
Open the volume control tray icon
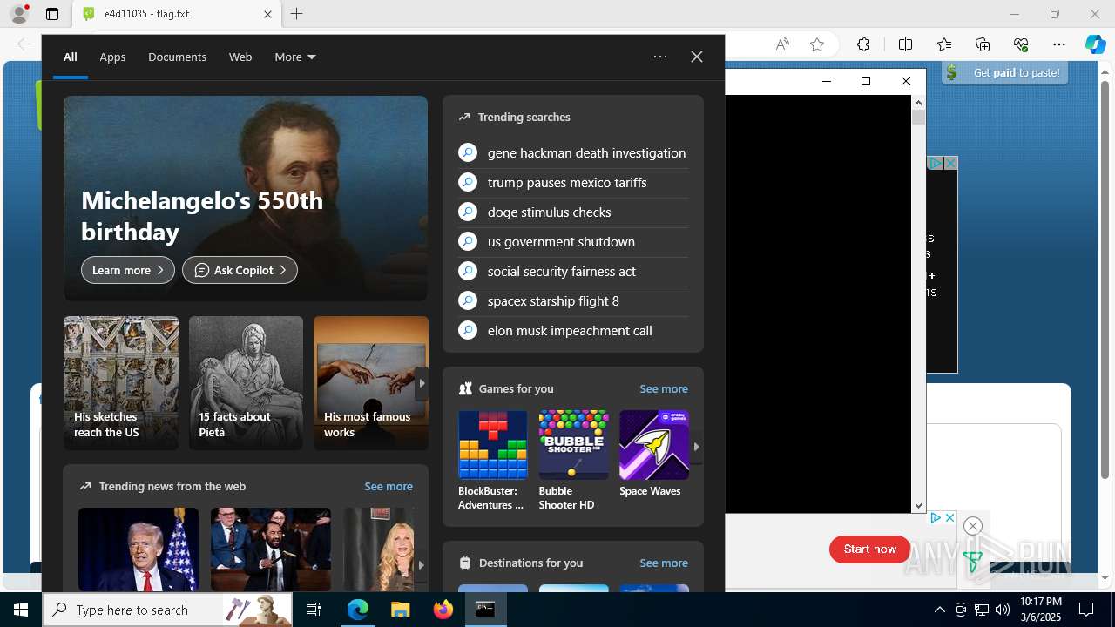(1002, 610)
